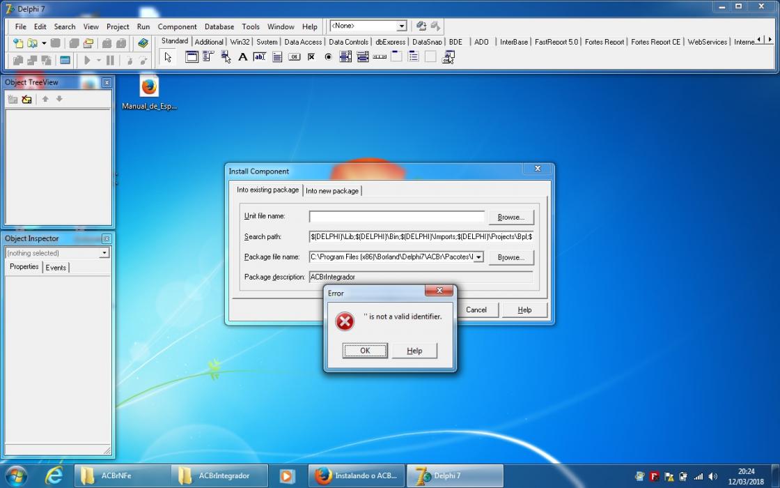Click the Unit file name field

point(396,217)
